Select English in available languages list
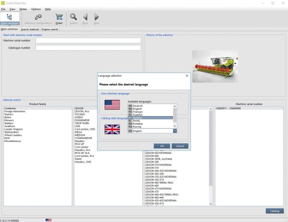This screenshot has height=222, width=288. click(x=150, y=109)
